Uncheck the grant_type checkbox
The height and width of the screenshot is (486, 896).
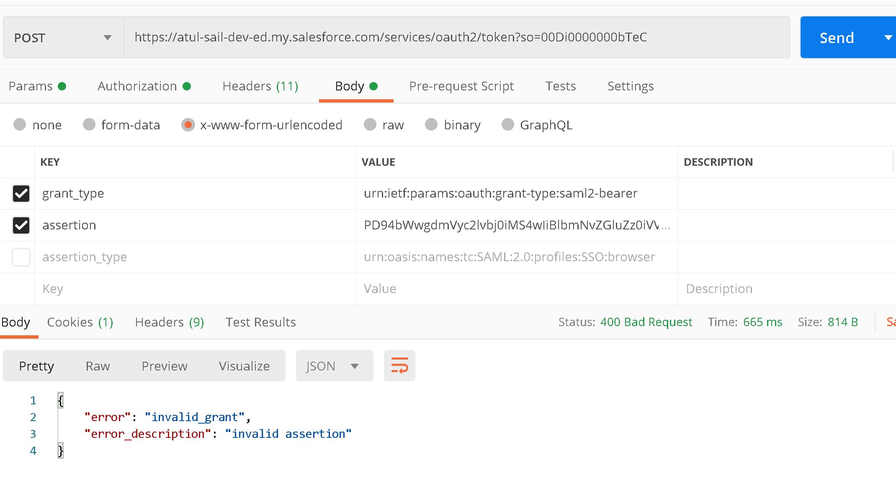click(x=21, y=193)
